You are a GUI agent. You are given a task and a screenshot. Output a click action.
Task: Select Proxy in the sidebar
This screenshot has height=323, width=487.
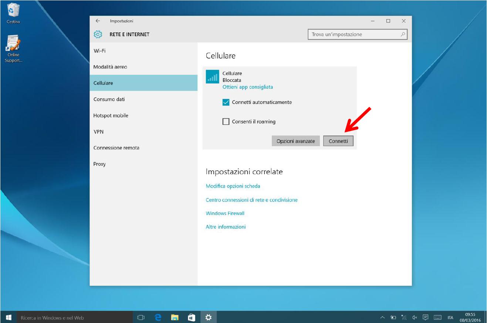pyautogui.click(x=143, y=164)
